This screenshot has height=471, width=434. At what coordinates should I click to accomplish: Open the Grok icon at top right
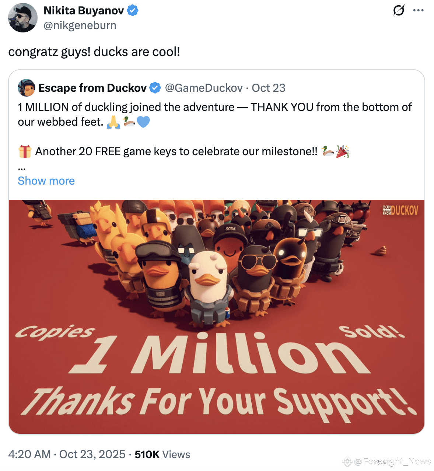point(398,10)
